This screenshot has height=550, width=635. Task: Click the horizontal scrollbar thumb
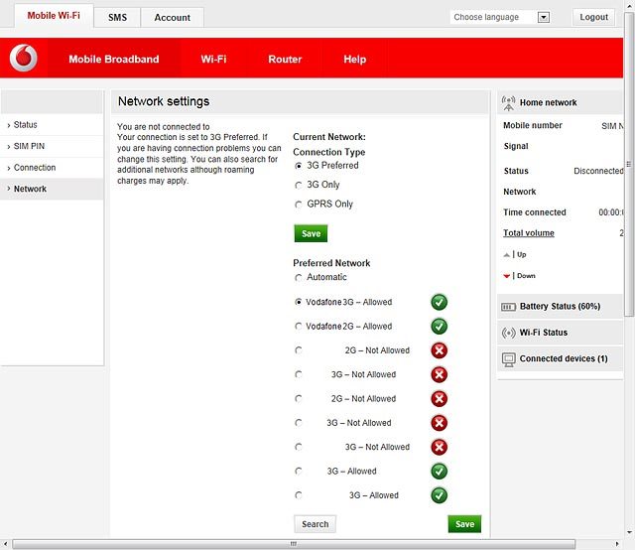294,544
